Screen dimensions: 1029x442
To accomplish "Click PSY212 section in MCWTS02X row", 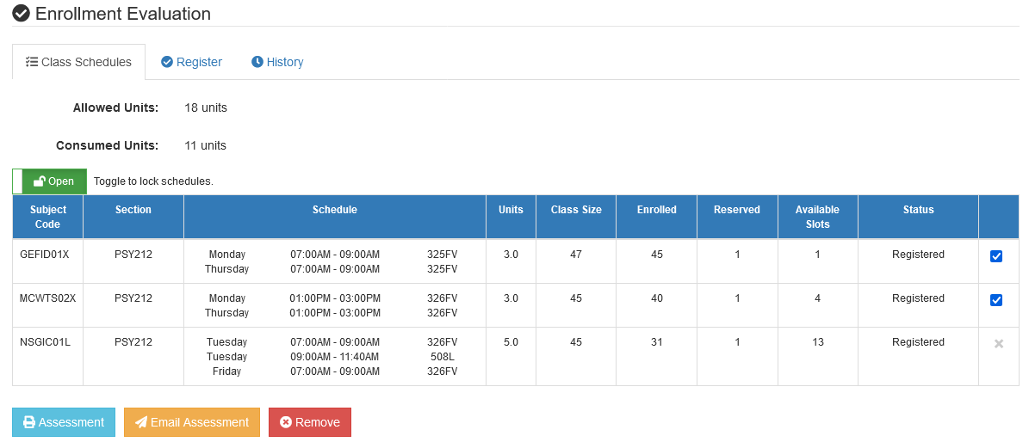I will click(x=133, y=298).
